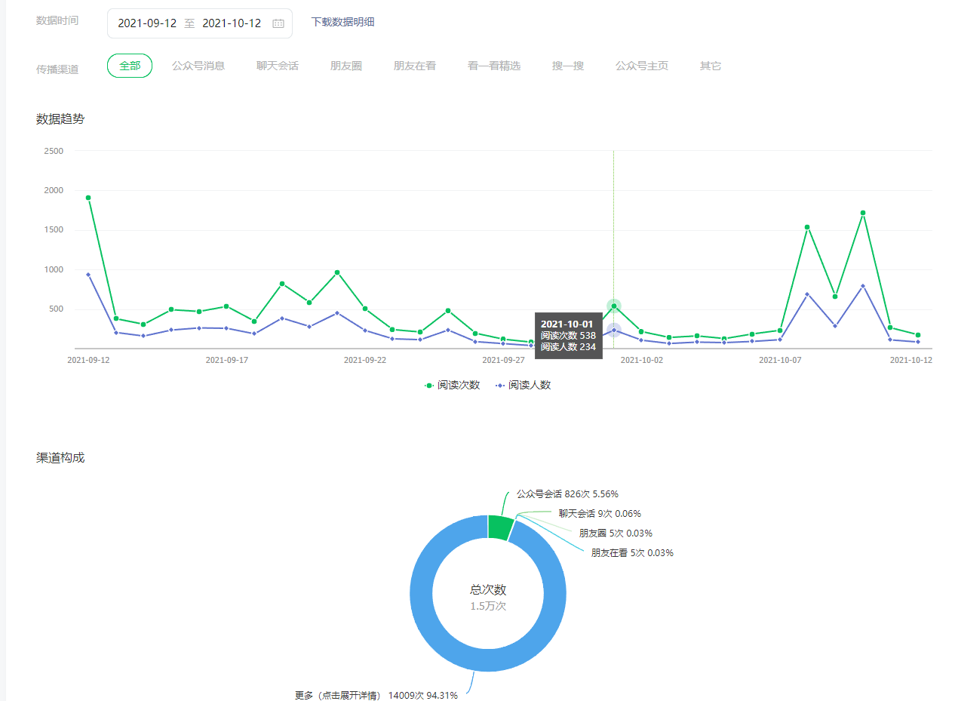Select the 全部 channel filter
This screenshot has height=701, width=955.
point(130,66)
